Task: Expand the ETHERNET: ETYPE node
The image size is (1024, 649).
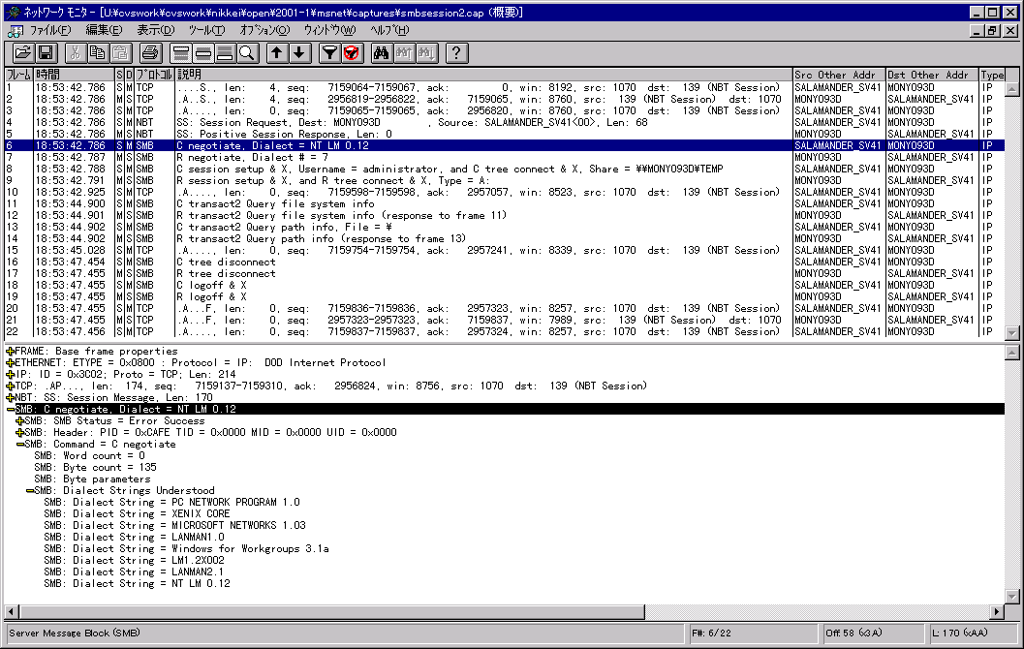Action: (10, 363)
